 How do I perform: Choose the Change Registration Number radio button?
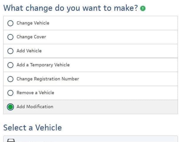[10, 79]
